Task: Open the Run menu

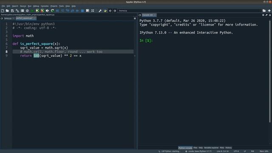Action: pos(30,6)
